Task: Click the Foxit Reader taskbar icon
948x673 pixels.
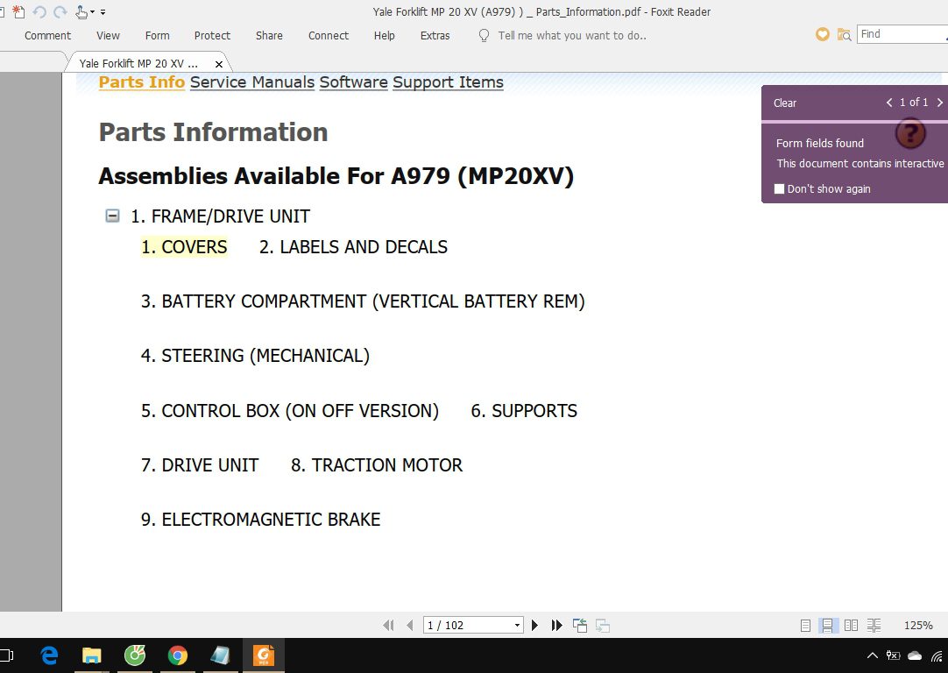Action: tap(264, 655)
